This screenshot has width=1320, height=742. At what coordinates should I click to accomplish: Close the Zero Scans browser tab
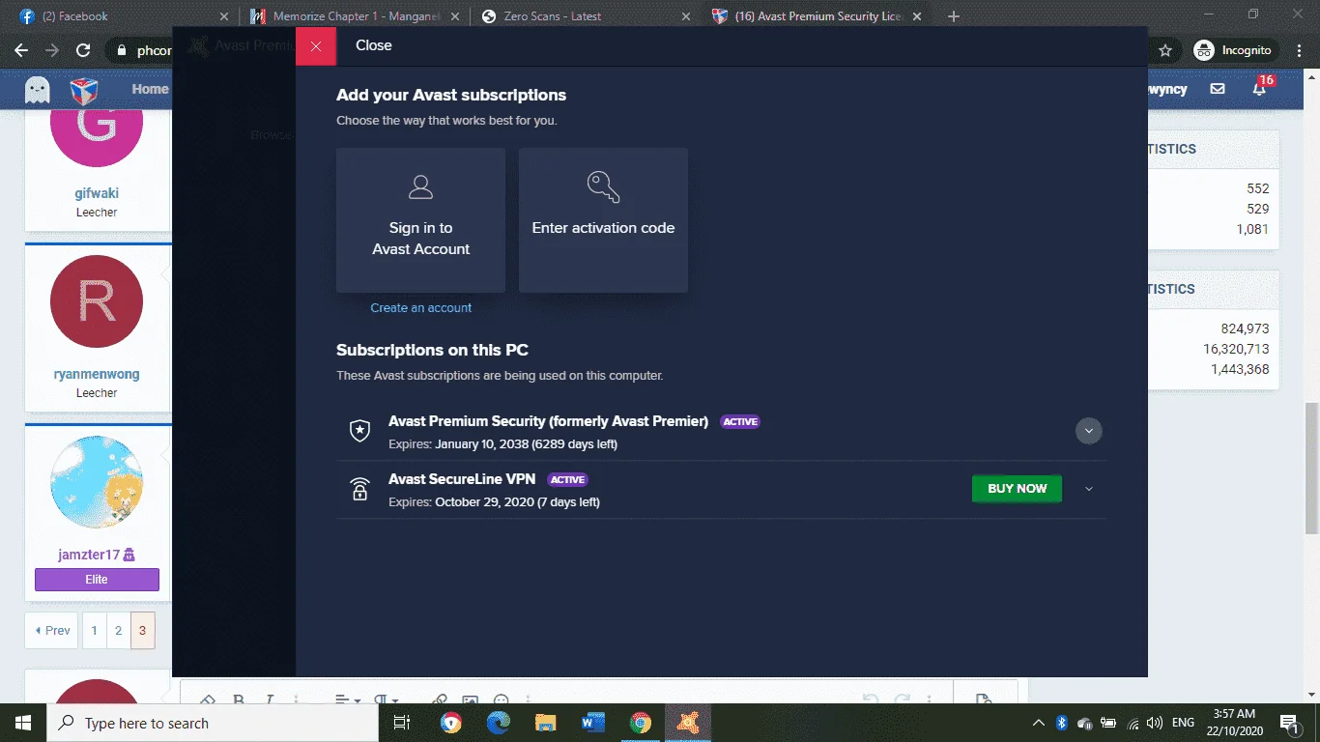[686, 16]
